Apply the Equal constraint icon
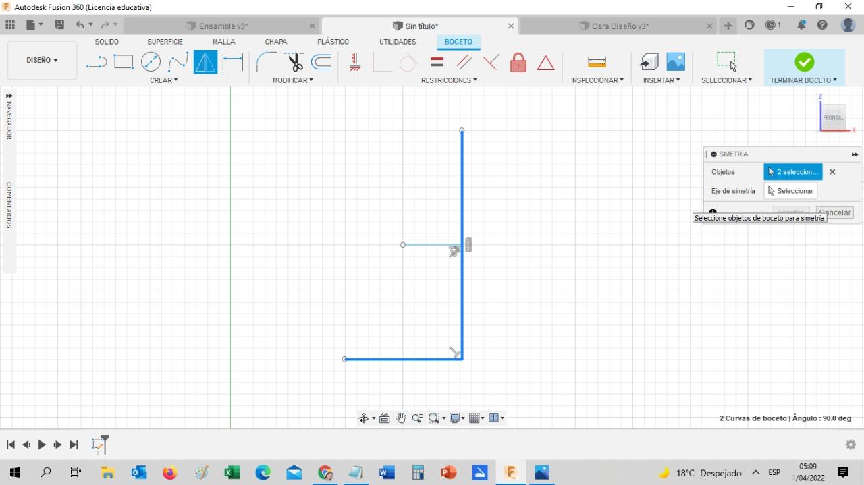The width and height of the screenshot is (864, 485). tap(437, 62)
